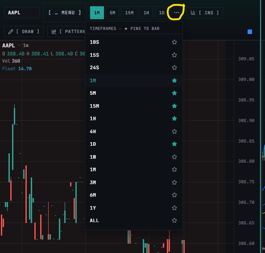The height and width of the screenshot is (253, 265).
Task: Click the blue square color swatch
Action: click(250, 32)
